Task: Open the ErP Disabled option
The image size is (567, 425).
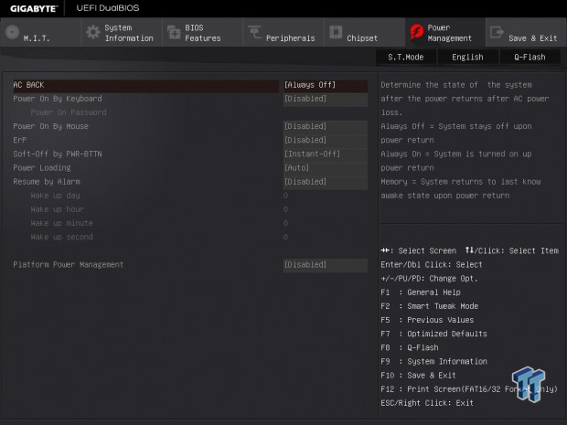Action: pos(326,140)
